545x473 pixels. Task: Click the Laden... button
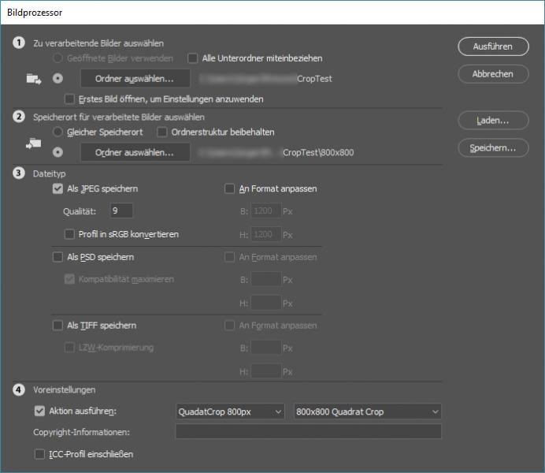pos(493,121)
